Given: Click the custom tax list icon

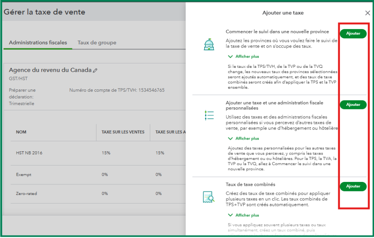Looking at the screenshot, I should (209, 115).
